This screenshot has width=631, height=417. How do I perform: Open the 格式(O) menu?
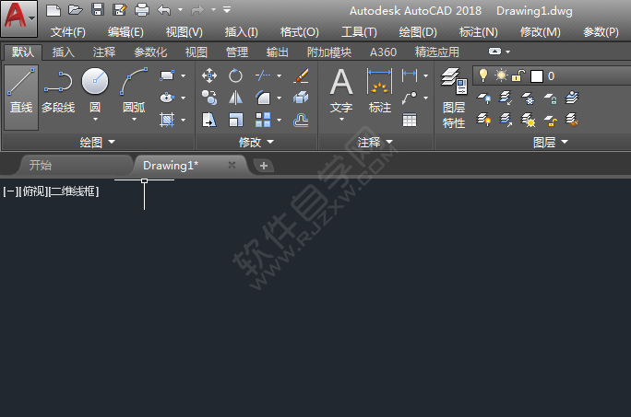(x=300, y=31)
